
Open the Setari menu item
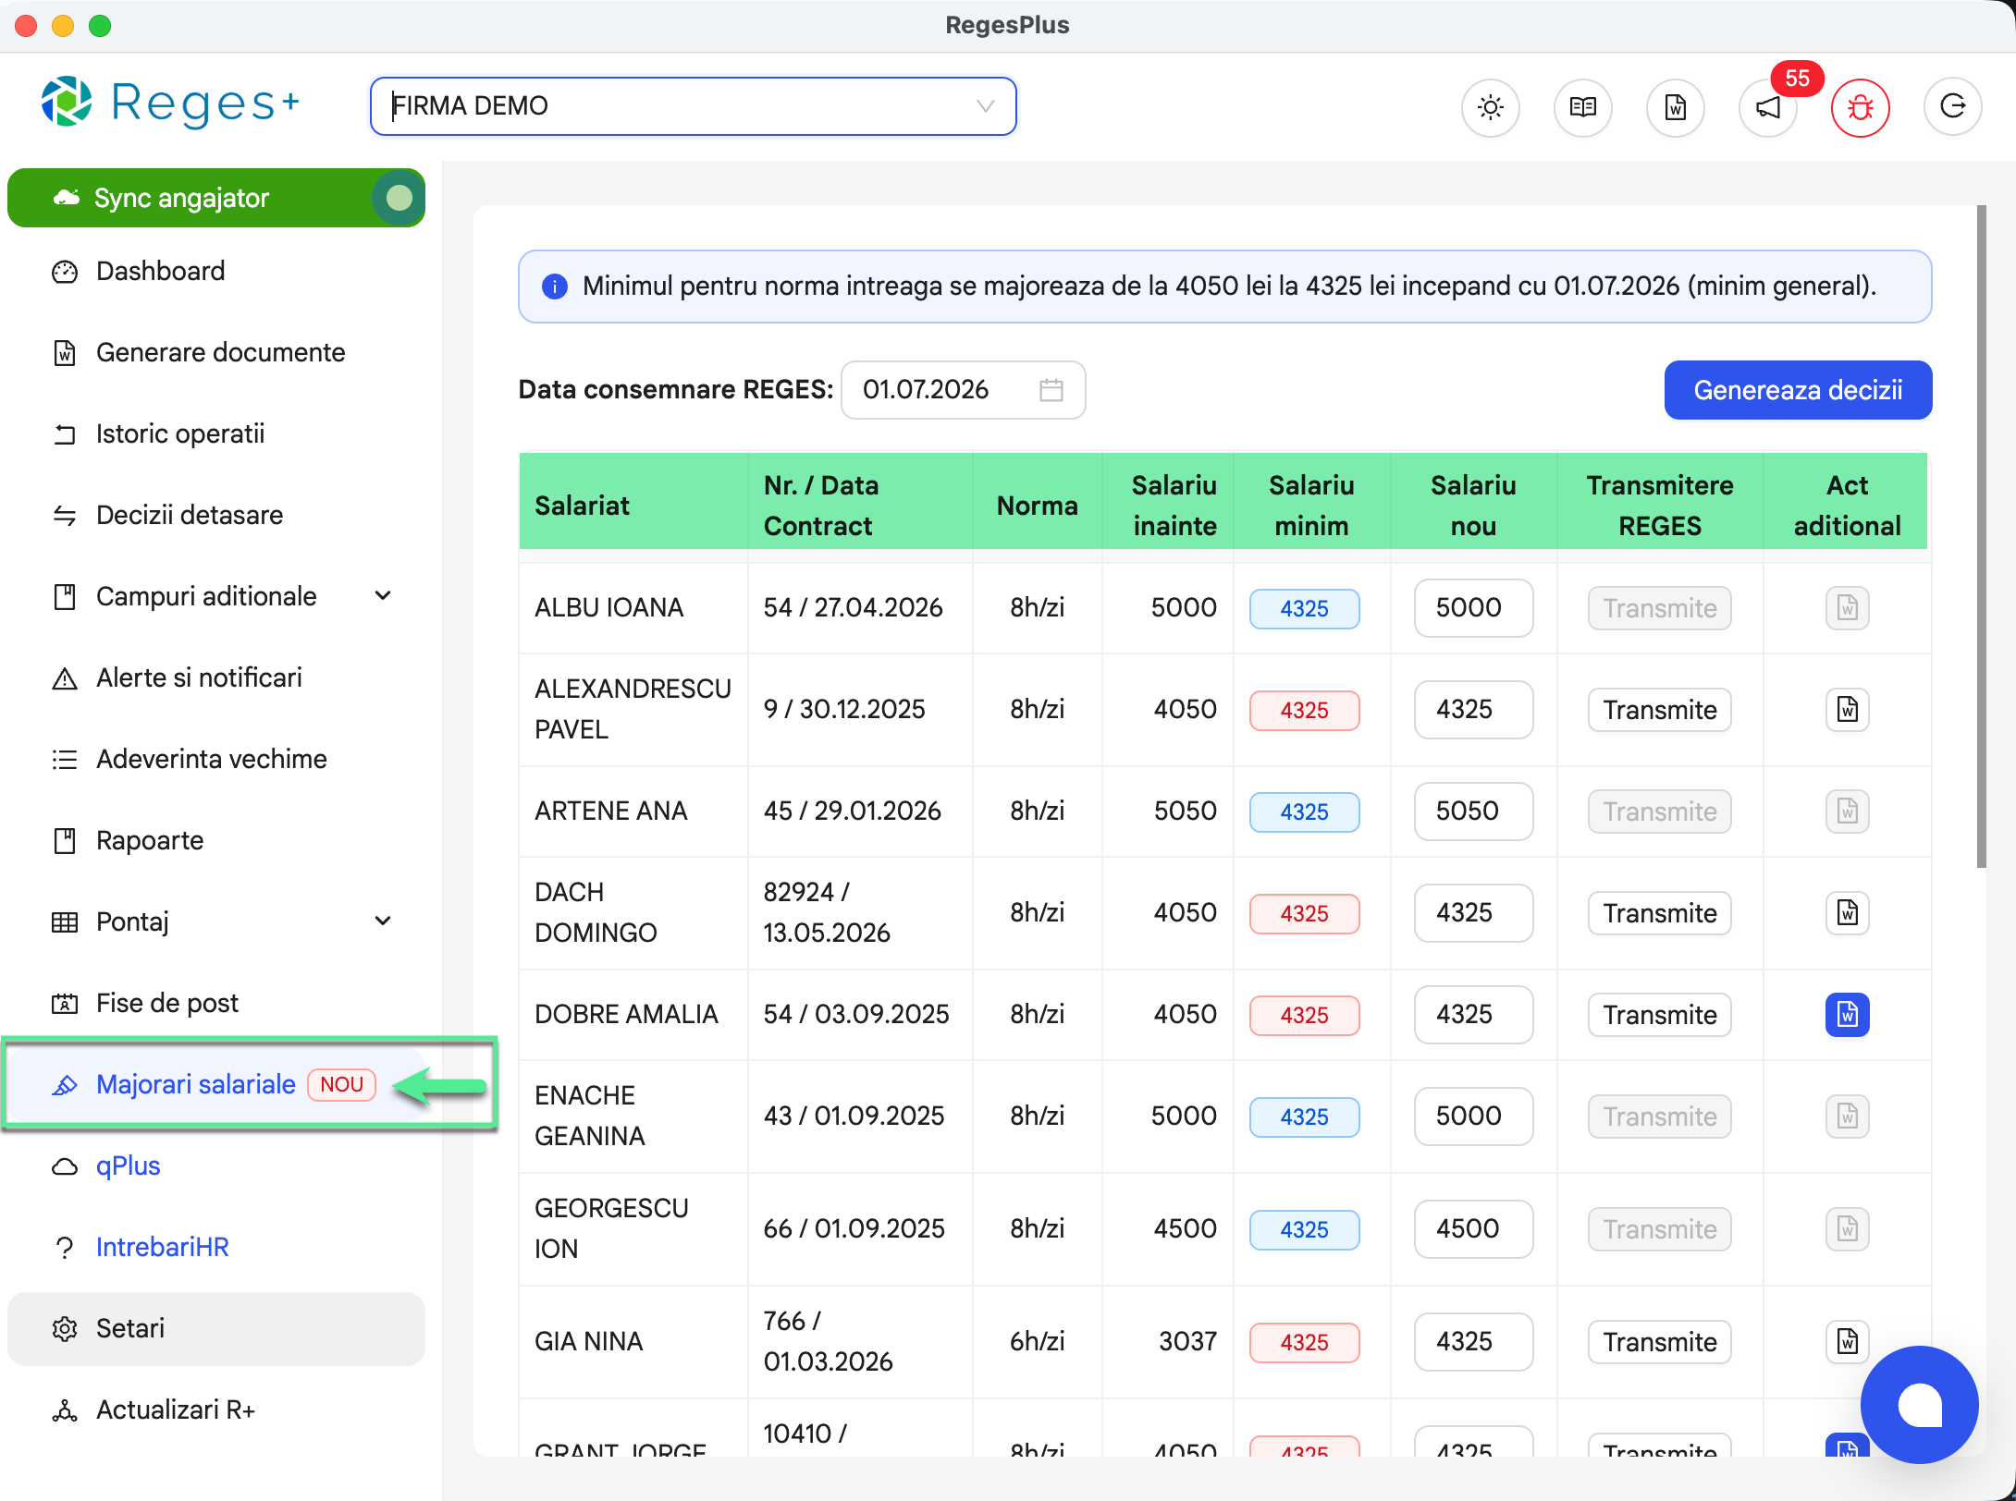[x=216, y=1328]
